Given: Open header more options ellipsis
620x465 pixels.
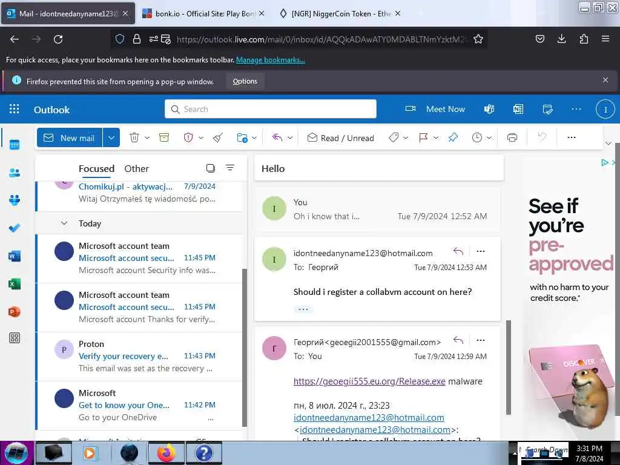Looking at the screenshot, I should coord(576,109).
